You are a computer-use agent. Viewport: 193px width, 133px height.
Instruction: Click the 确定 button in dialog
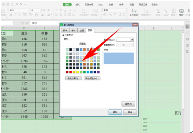(x=115, y=112)
